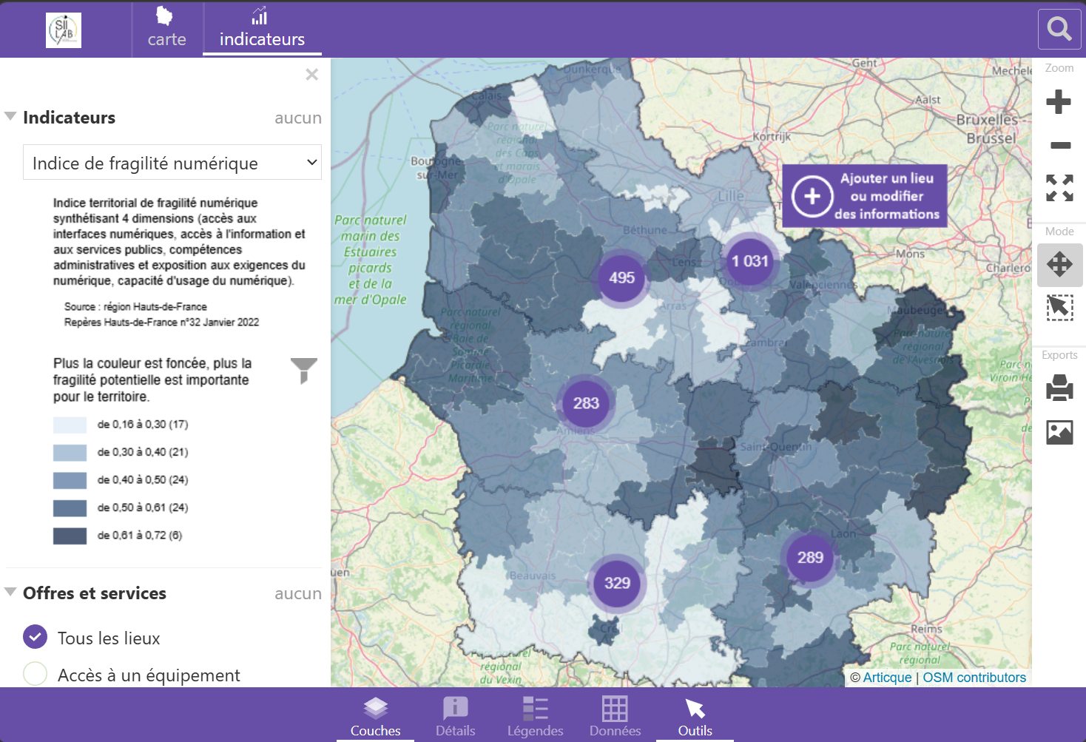Click aucun next to Indicateurs
1086x742 pixels.
(298, 118)
